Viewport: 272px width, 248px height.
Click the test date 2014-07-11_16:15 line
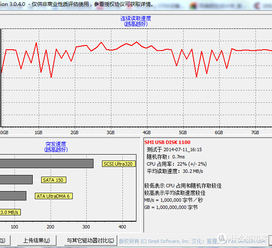click(174, 149)
